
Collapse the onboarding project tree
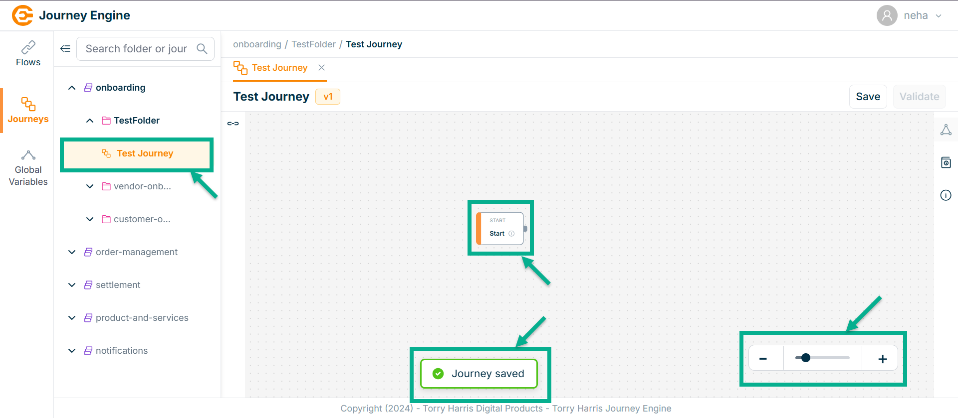(72, 88)
